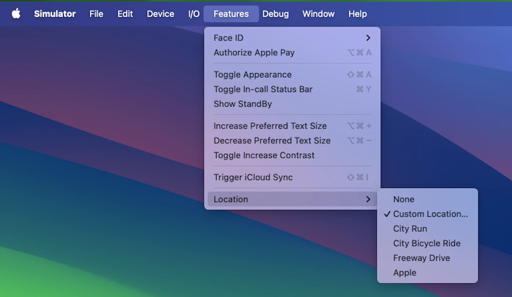Open the Edit menu
This screenshot has height=297, width=512.
coord(125,14)
